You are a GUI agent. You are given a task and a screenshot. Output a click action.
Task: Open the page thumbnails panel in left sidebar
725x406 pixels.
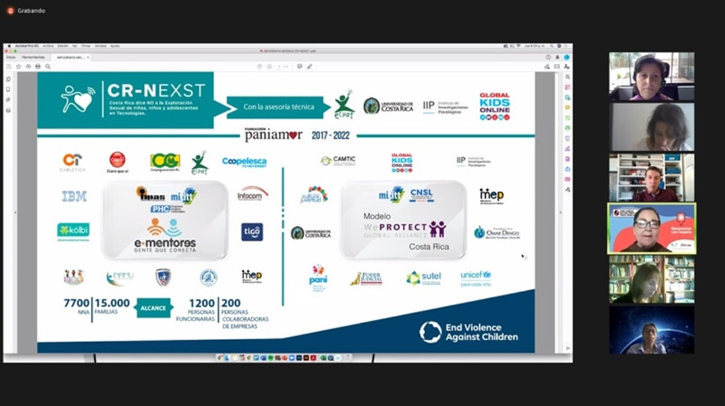tap(9, 79)
